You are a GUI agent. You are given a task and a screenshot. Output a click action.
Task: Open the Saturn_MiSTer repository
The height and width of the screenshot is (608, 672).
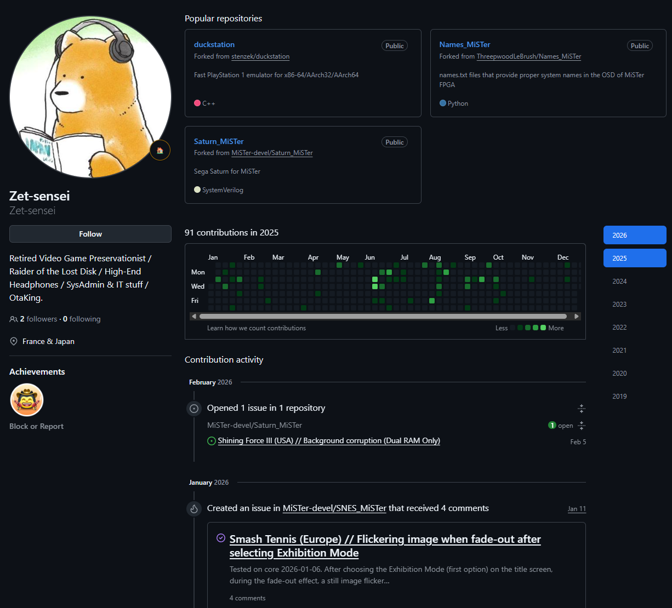tap(219, 141)
